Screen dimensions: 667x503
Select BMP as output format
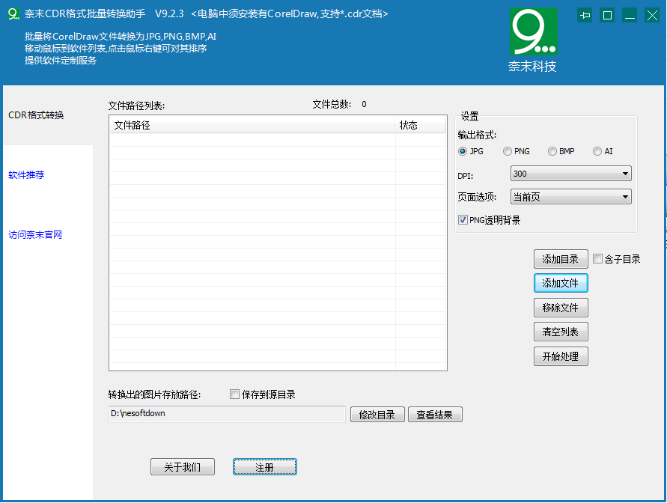coord(552,151)
